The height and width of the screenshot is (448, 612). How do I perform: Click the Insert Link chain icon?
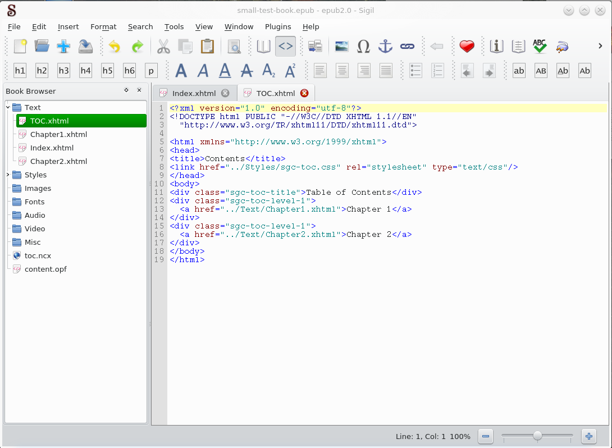407,47
